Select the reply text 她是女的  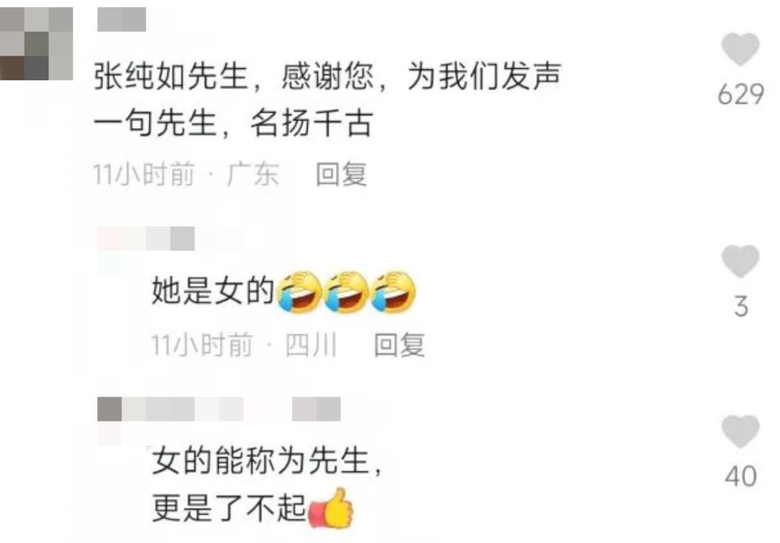point(213,291)
